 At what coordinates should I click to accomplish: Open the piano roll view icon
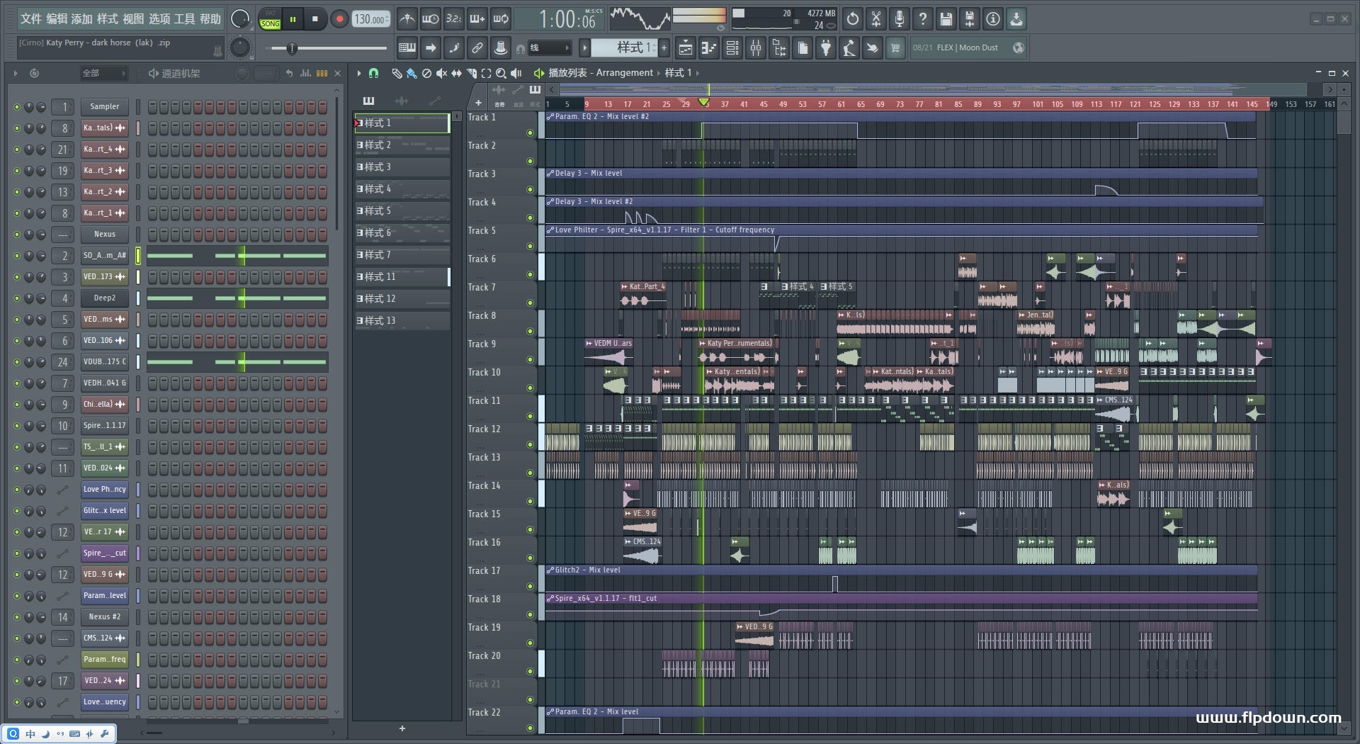[708, 48]
